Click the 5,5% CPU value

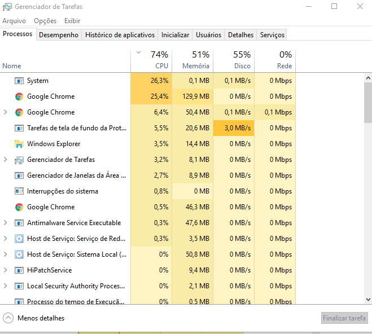161,128
